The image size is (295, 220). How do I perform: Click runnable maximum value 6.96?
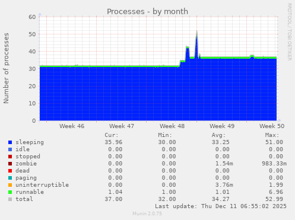click(x=276, y=192)
